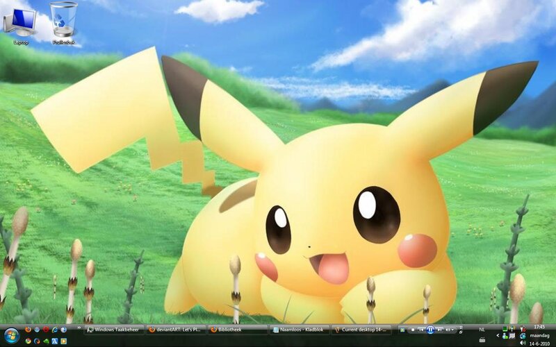This screenshot has height=347, width=556.
Task: Restore the media player from the toolbar
Action: [461, 332]
